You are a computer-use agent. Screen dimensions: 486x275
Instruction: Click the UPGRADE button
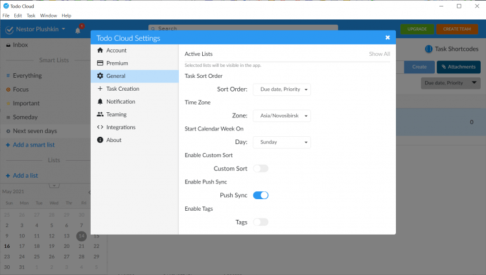[417, 29]
